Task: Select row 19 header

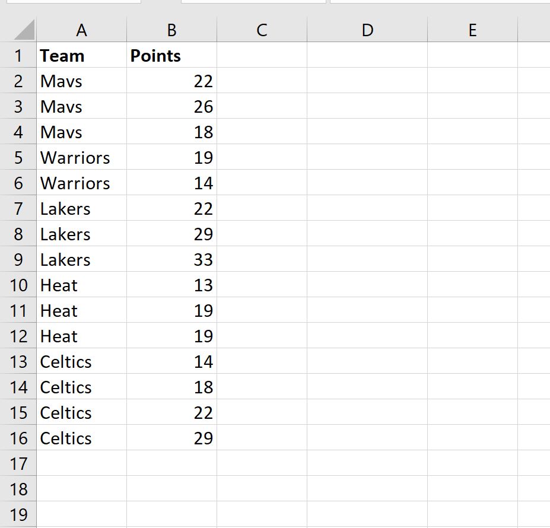Action: pos(18,514)
